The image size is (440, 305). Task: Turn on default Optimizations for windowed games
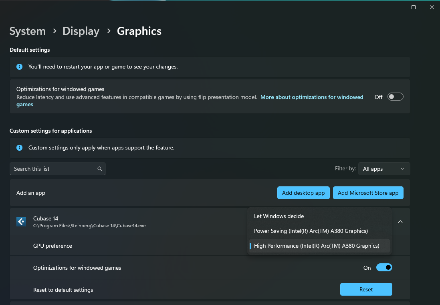tap(395, 97)
